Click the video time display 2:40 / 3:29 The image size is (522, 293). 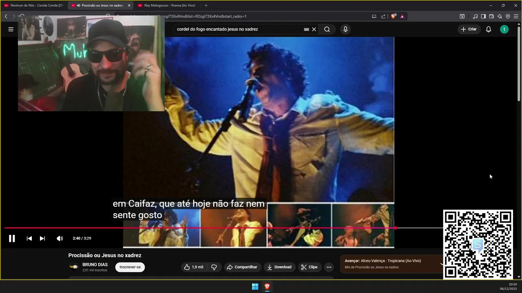(x=82, y=238)
